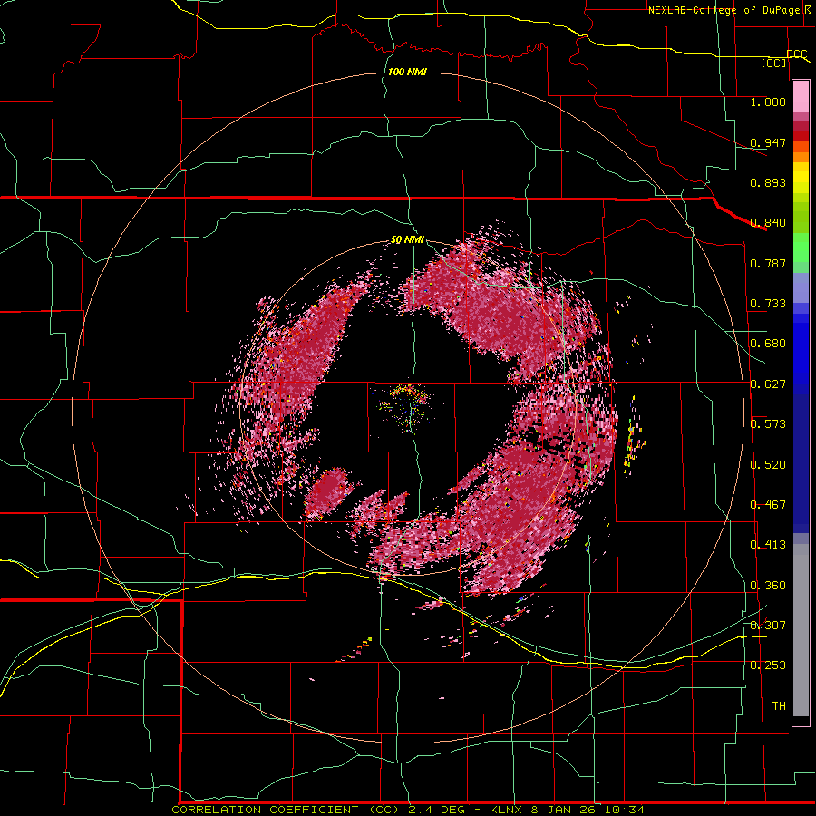
Task: Select the 0.360 scale value
Action: (x=768, y=586)
